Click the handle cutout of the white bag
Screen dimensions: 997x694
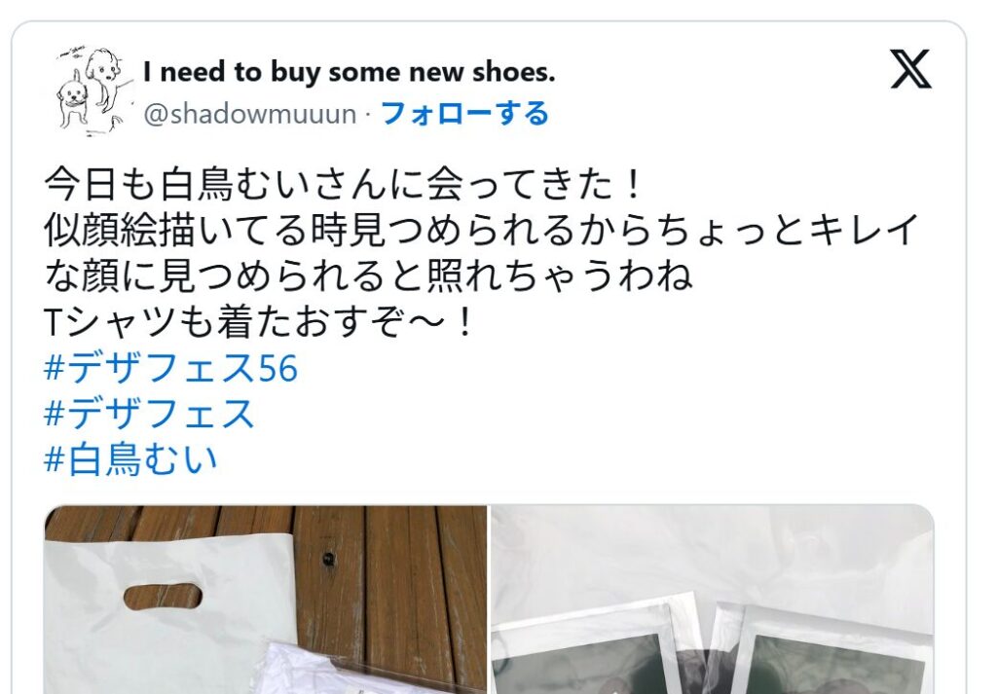click(x=163, y=596)
